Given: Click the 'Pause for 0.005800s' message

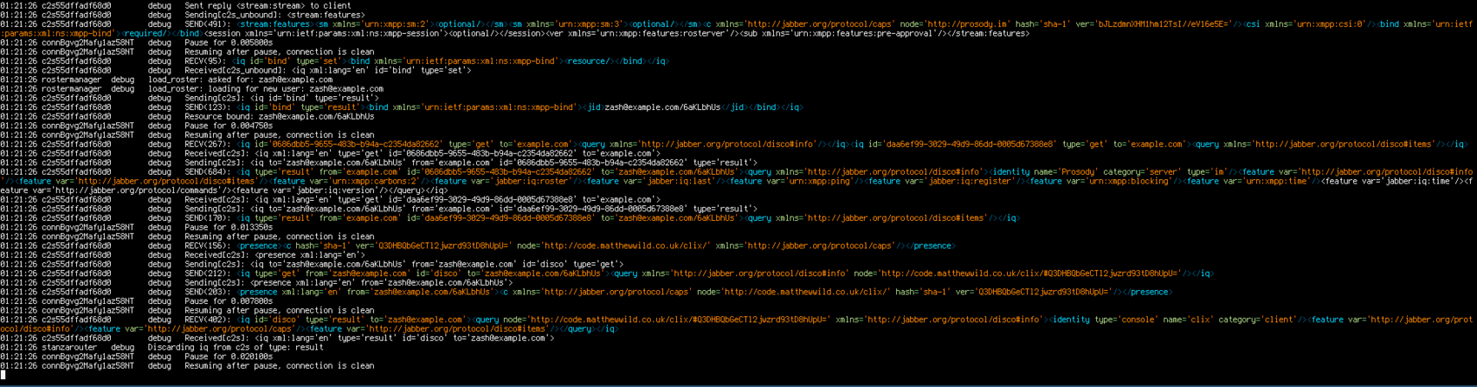Looking at the screenshot, I should point(229,43).
